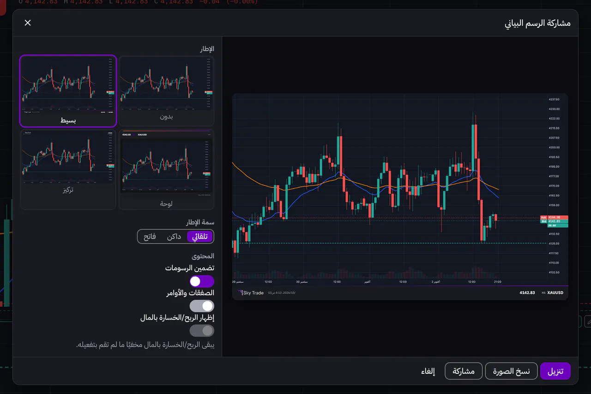The height and width of the screenshot is (394, 591).
Task: Close the share chart dialog
Action: click(x=28, y=23)
